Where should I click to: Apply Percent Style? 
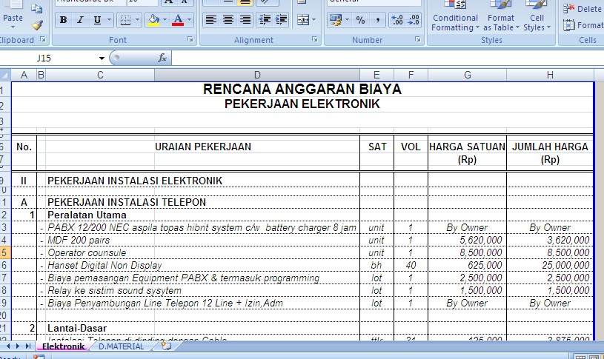360,20
